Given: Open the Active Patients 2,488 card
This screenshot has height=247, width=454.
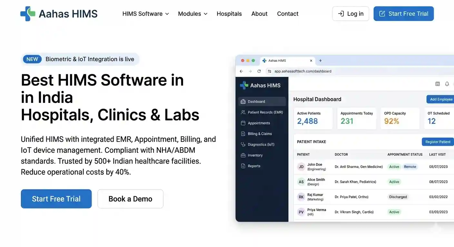Looking at the screenshot, I should (313, 118).
